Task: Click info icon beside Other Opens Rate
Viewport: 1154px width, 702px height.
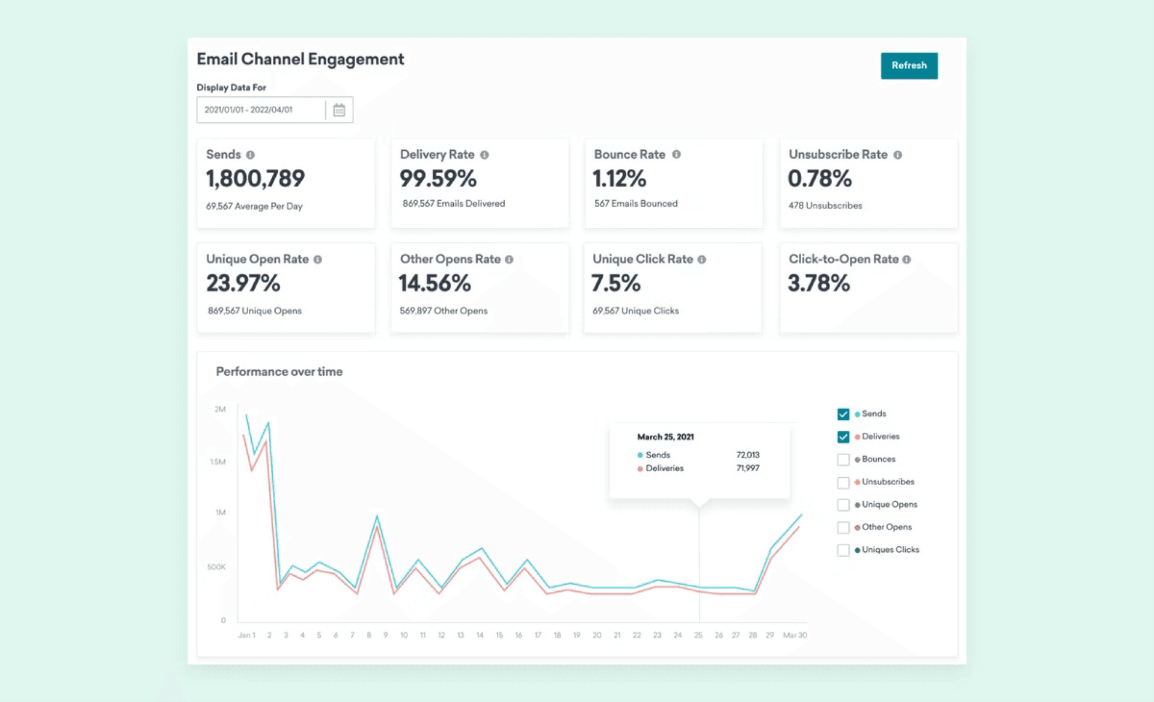Action: point(509,260)
